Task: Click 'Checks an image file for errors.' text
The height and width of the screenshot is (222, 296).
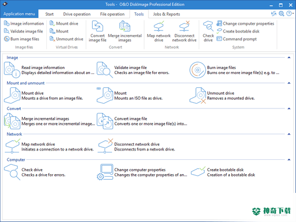Action: (x=142, y=73)
